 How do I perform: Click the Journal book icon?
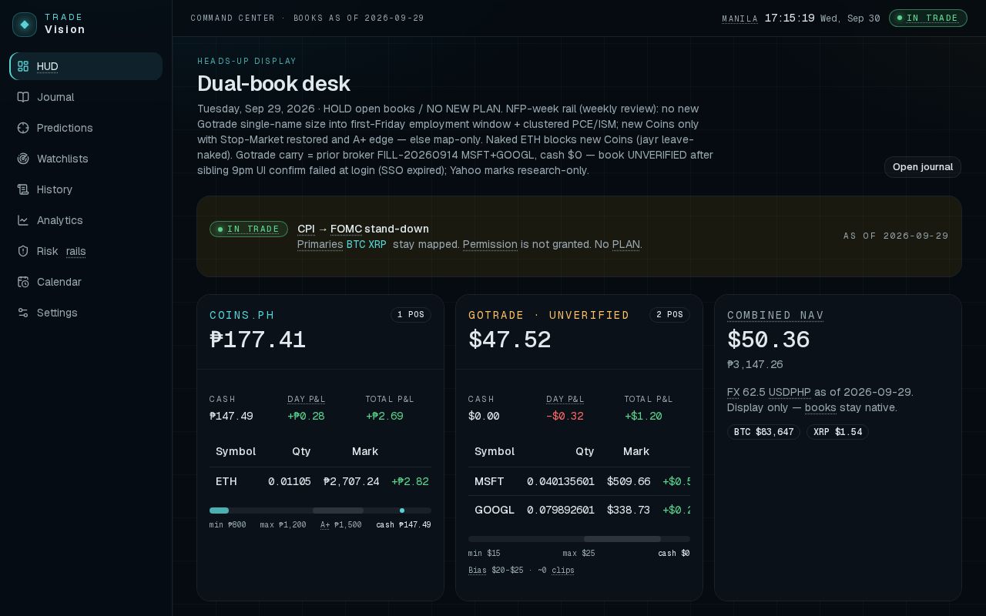coord(23,97)
